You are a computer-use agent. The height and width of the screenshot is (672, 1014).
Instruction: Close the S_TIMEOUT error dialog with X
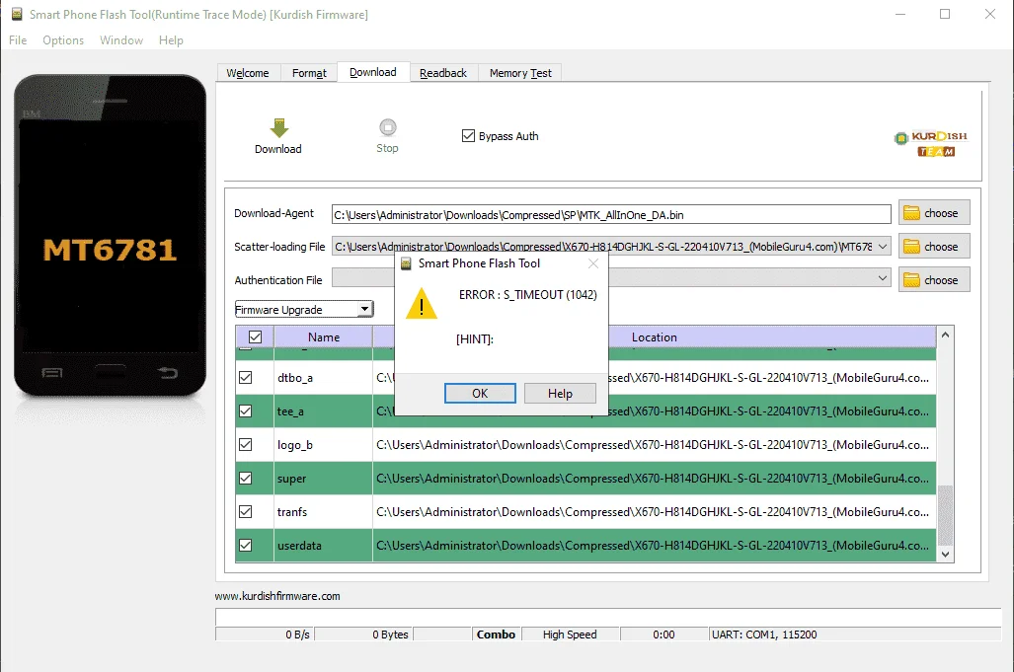pyautogui.click(x=593, y=263)
